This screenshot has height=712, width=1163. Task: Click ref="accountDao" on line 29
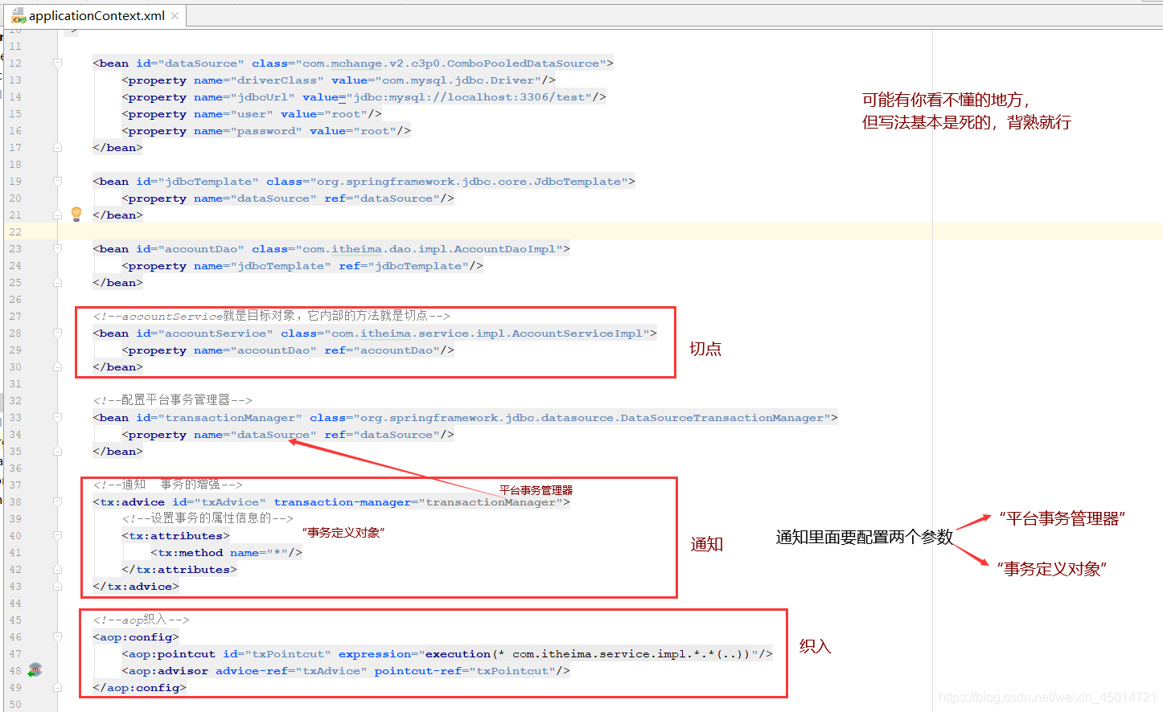pos(382,350)
